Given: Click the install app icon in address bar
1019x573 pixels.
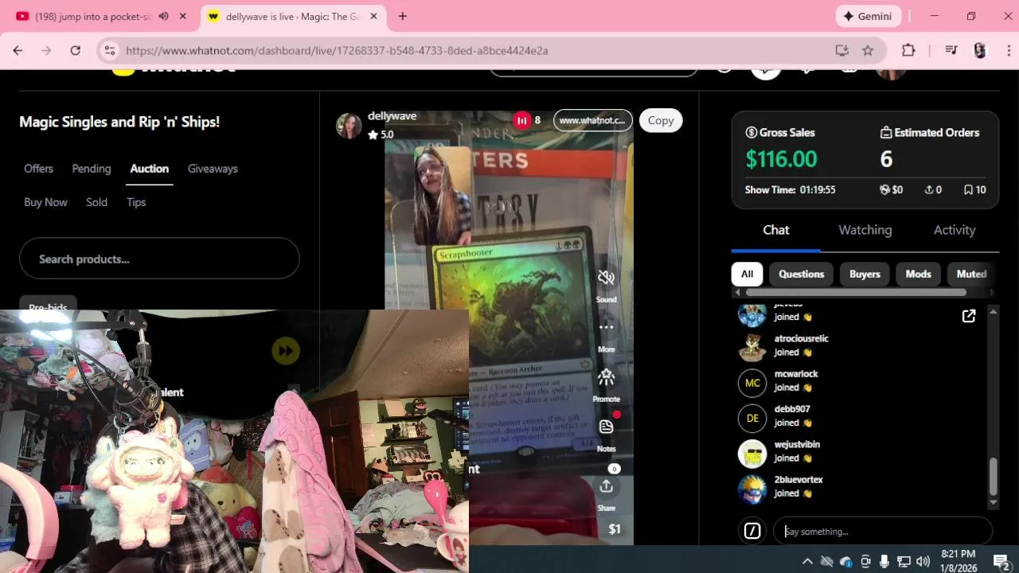Looking at the screenshot, I should tap(841, 50).
